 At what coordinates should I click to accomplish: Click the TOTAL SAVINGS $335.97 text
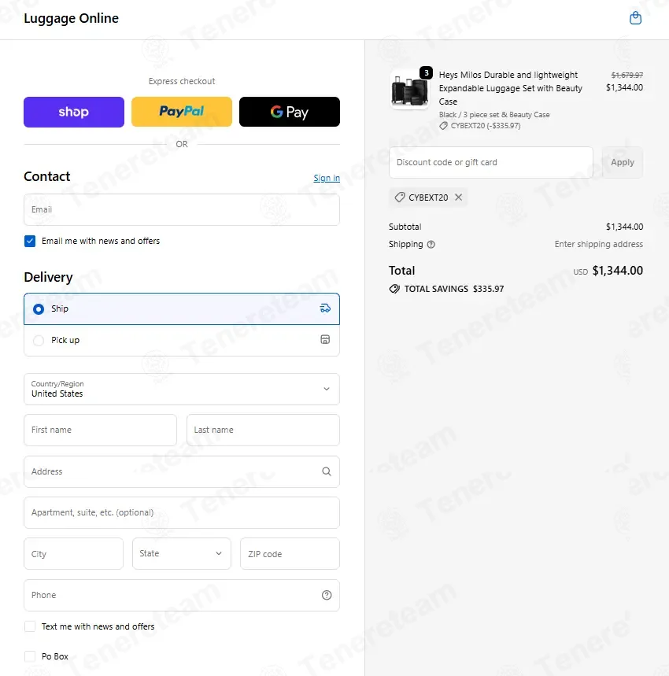pyautogui.click(x=453, y=289)
